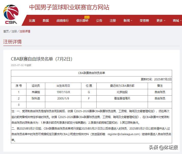
Task: Click the NEW badge icon above 俱乐部杯
Action: coord(87,17)
